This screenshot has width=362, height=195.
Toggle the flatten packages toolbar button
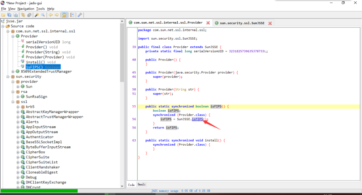tap(29, 15)
